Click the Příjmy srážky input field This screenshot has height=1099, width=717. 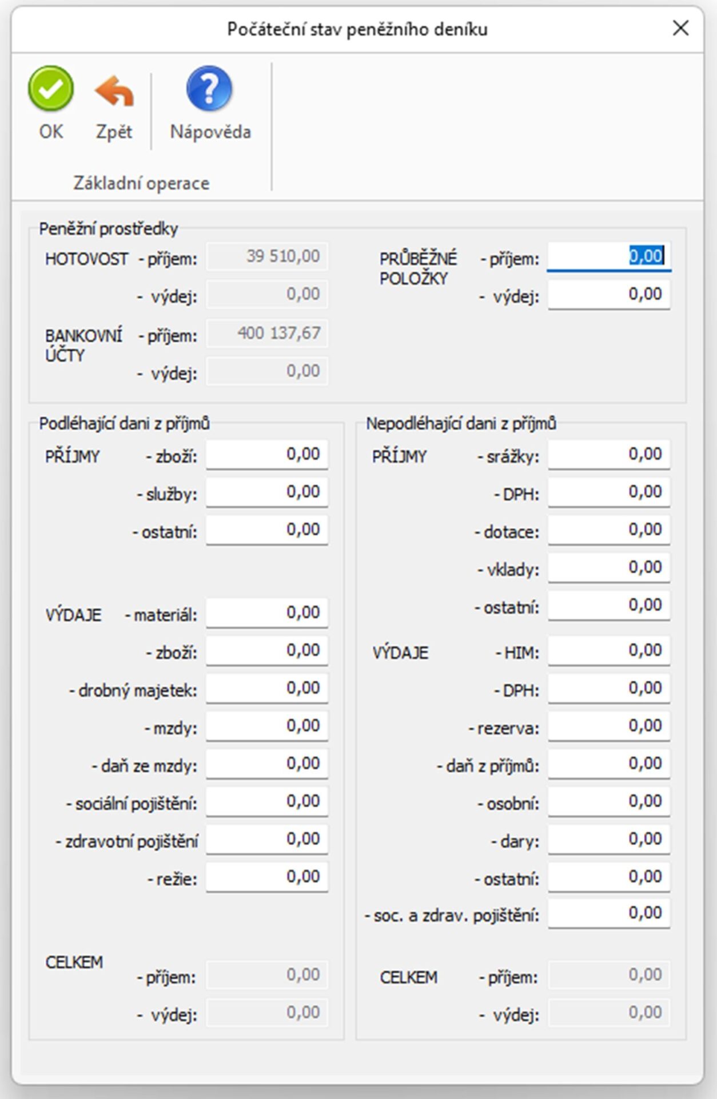(x=608, y=454)
